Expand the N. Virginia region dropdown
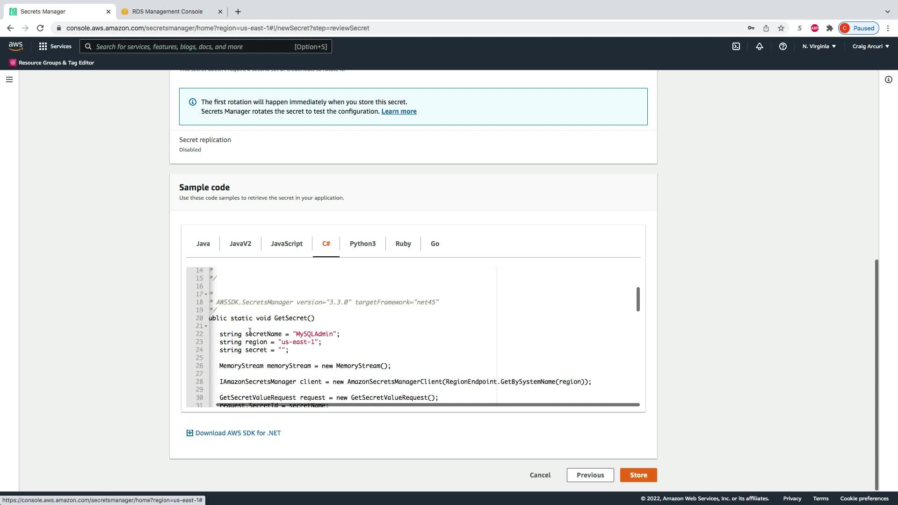Image resolution: width=898 pixels, height=505 pixels. point(819,46)
